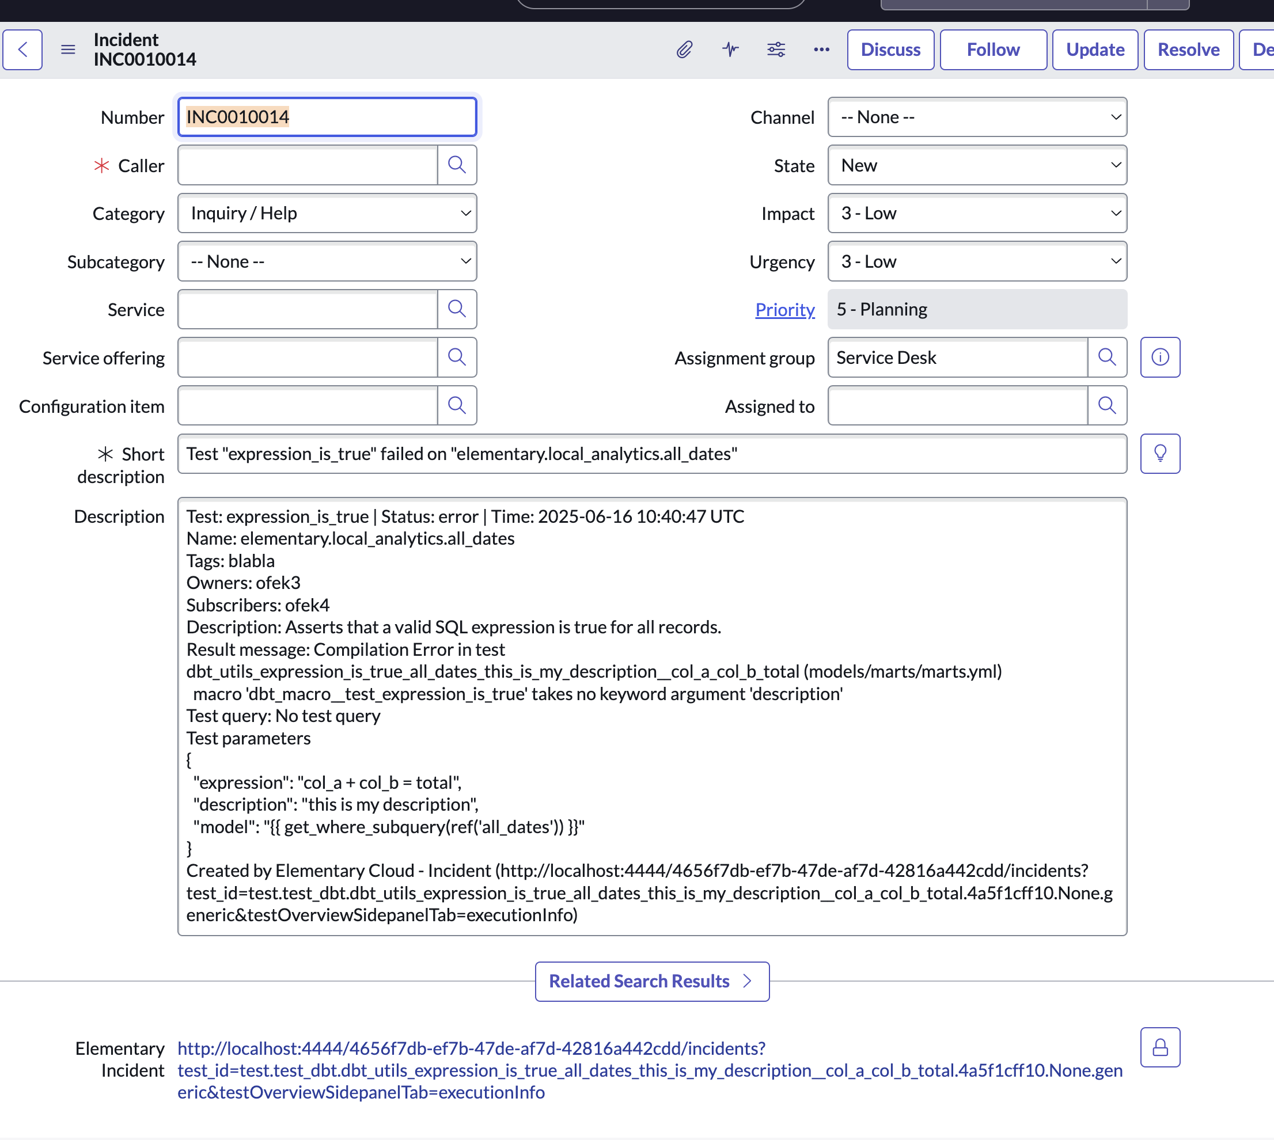Focus the Number field INC0010014
This screenshot has width=1274, height=1140.
(x=327, y=117)
